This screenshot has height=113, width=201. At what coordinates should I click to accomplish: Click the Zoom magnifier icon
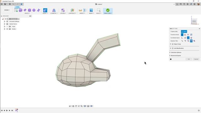pos(81,106)
